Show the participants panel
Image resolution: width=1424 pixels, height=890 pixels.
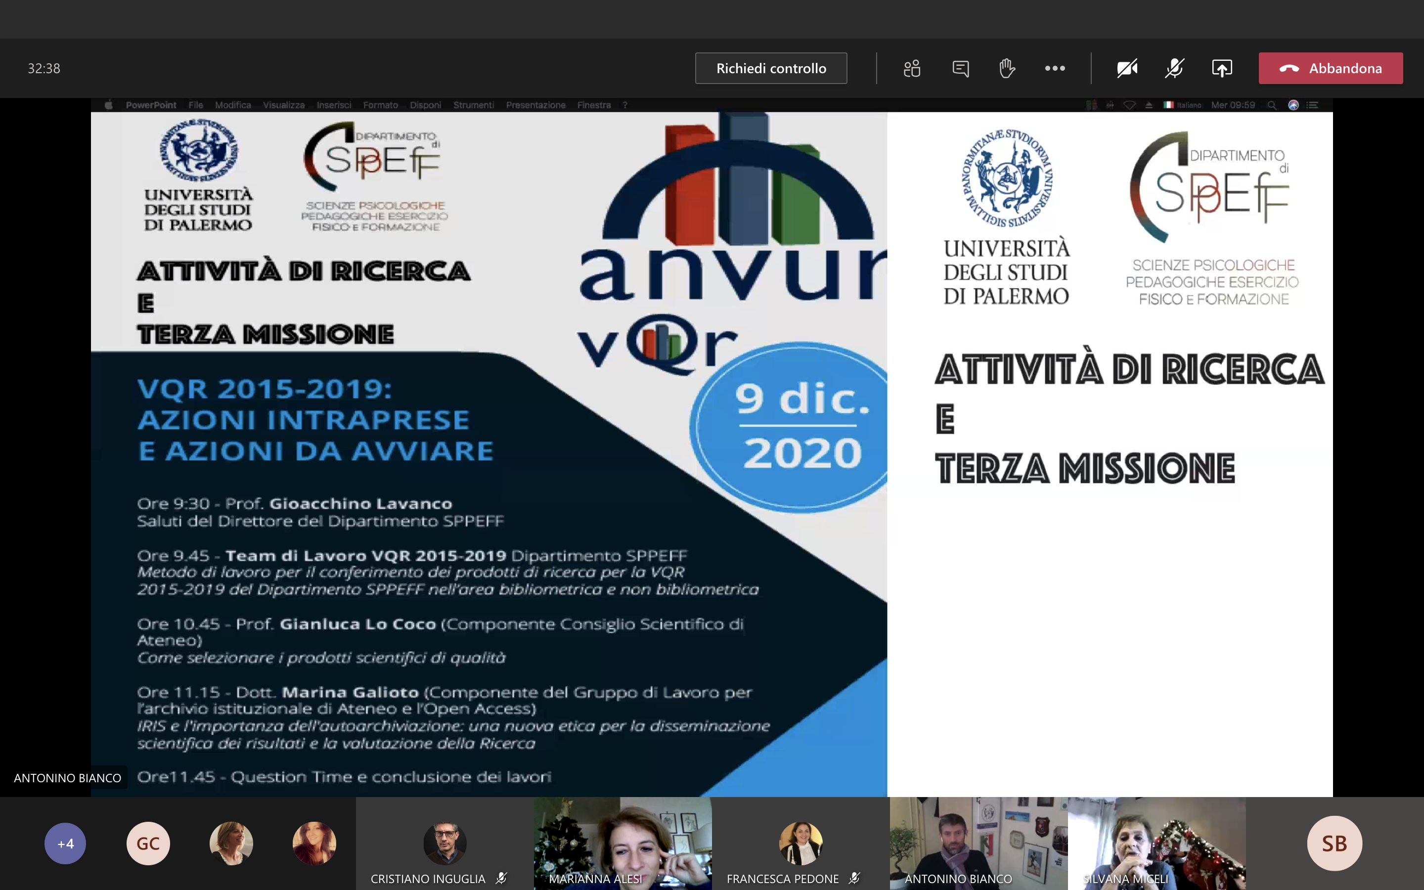[912, 68]
